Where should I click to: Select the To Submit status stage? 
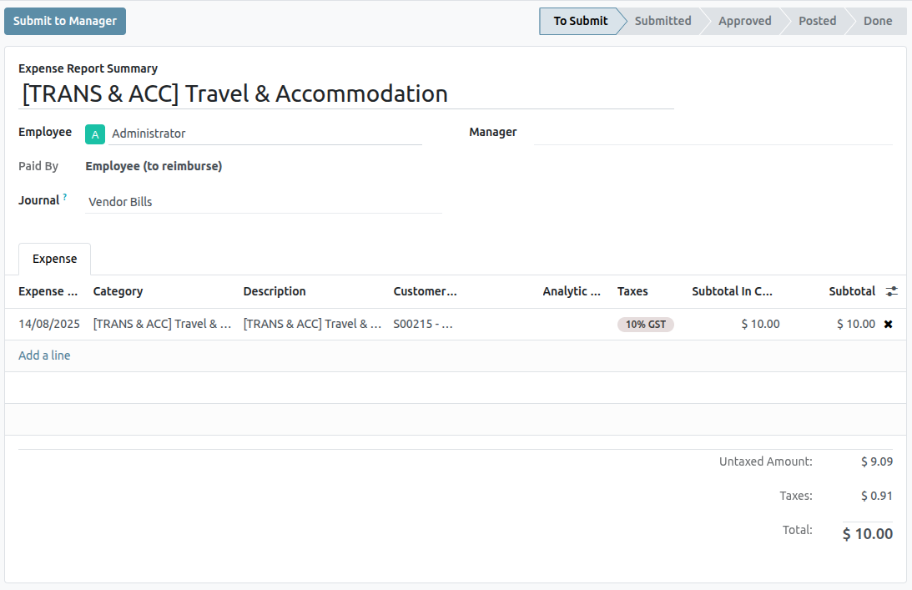[580, 21]
